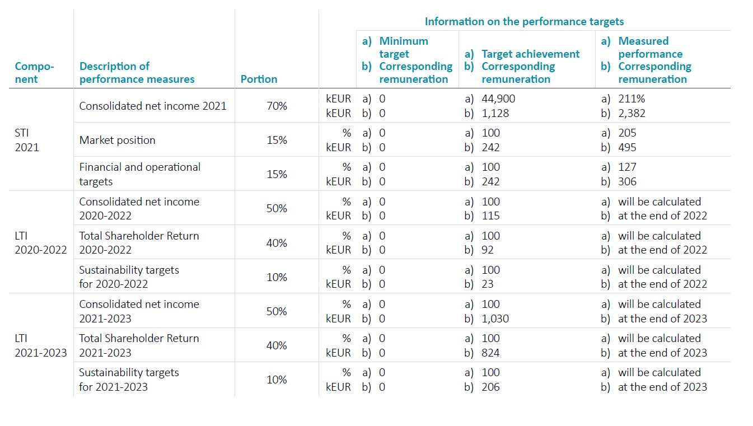Select 'Consolidated net income 2021' row label
This screenshot has width=753, height=426.
(153, 106)
